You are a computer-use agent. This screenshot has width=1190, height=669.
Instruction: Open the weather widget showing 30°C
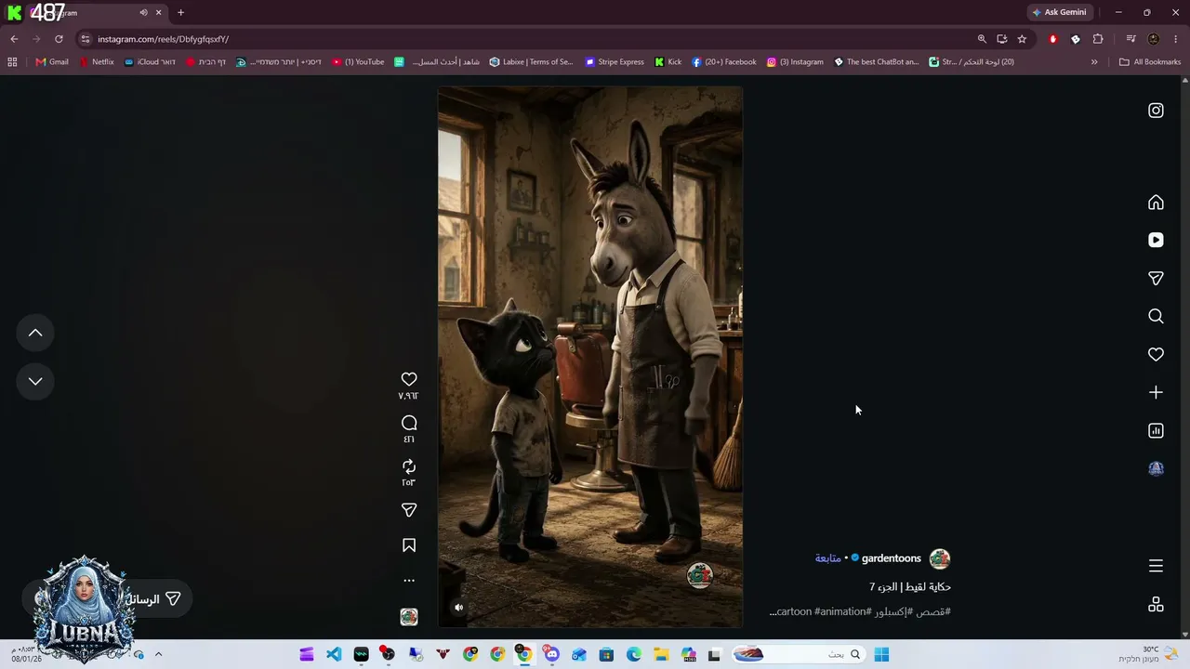(x=1148, y=654)
